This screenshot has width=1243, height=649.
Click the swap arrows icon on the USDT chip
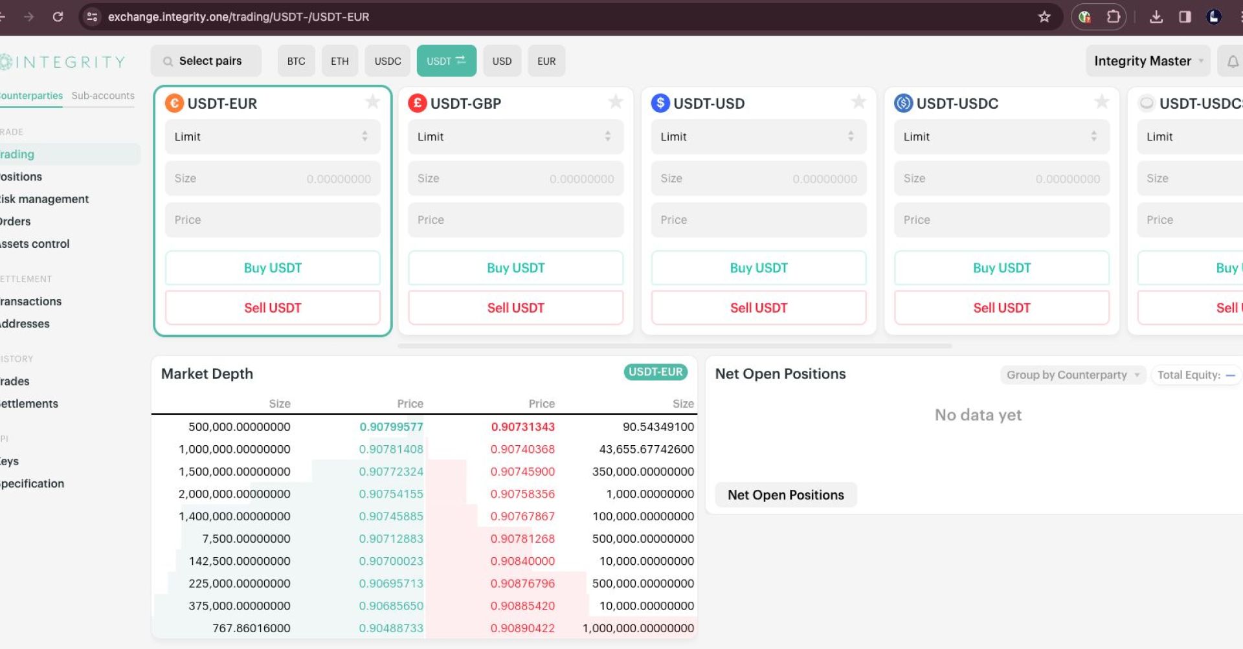tap(461, 60)
